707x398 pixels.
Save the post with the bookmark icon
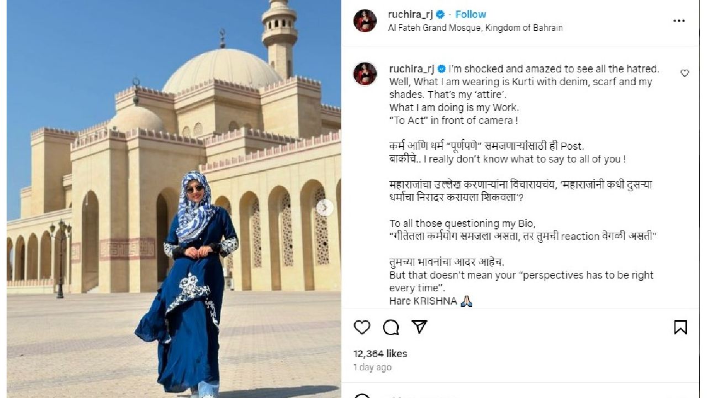pyautogui.click(x=680, y=327)
